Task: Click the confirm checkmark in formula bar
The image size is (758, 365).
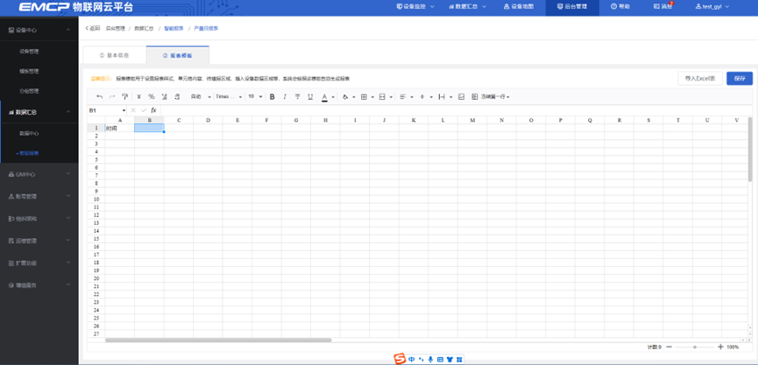Action: coord(144,110)
